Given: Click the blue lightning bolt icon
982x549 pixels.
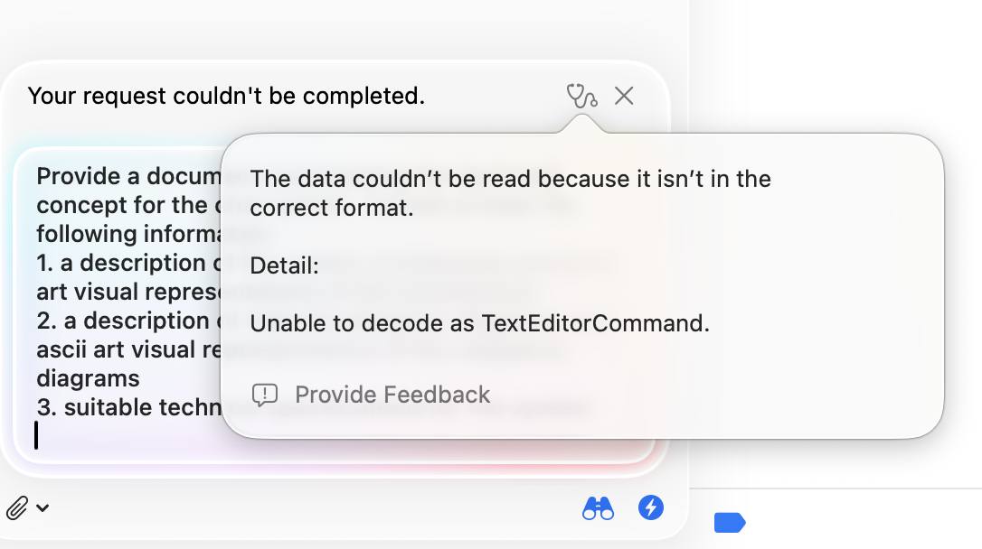Looking at the screenshot, I should coord(651,507).
